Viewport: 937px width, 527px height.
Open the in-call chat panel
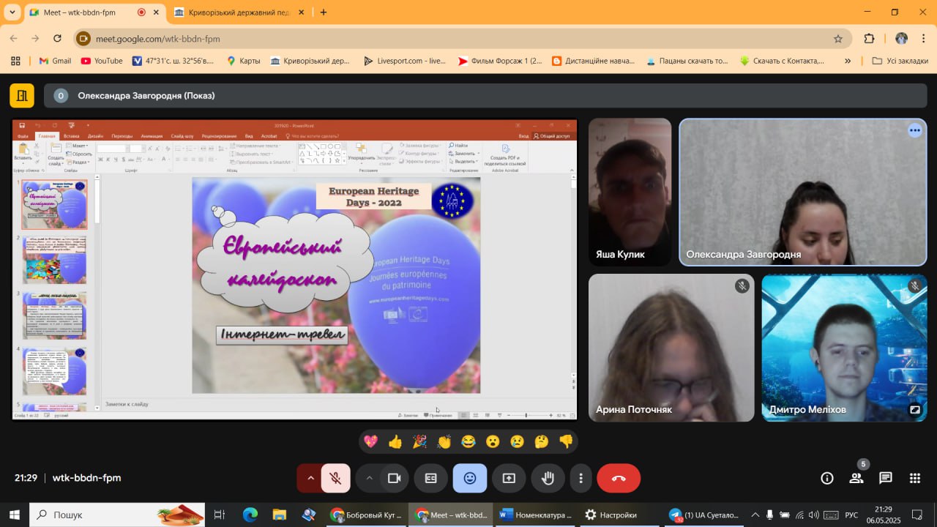(885, 478)
